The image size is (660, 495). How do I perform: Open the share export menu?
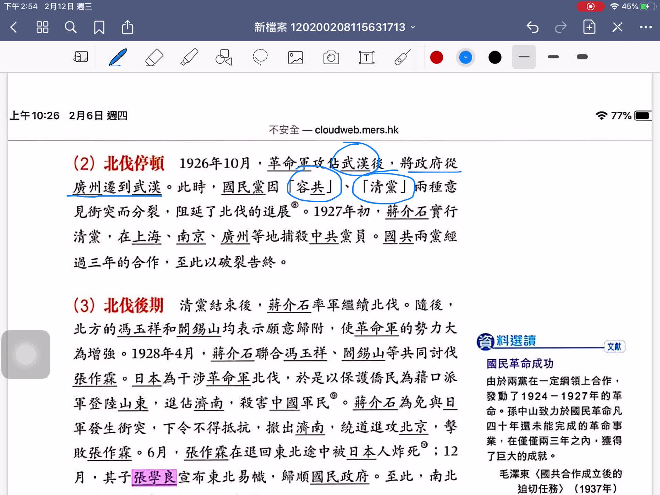[128, 27]
